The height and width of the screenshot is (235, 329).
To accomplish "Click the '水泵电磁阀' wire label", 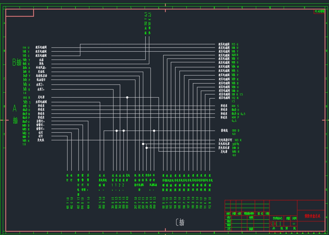I will (x=41, y=102).
